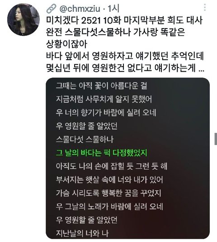Click the lyric line 우 너의 향기가 바람에 실려 오네

tap(106, 112)
